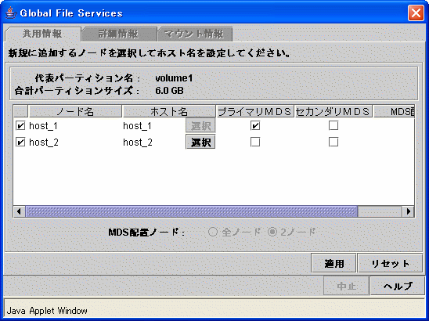Screen dimensions: 429x321
Task: Click the プライマリMDS column header
Action: click(x=255, y=111)
